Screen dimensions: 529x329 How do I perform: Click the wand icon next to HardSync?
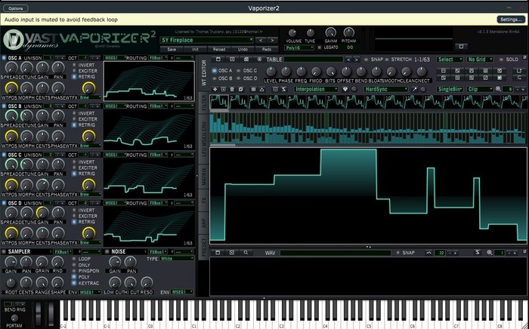coord(415,89)
